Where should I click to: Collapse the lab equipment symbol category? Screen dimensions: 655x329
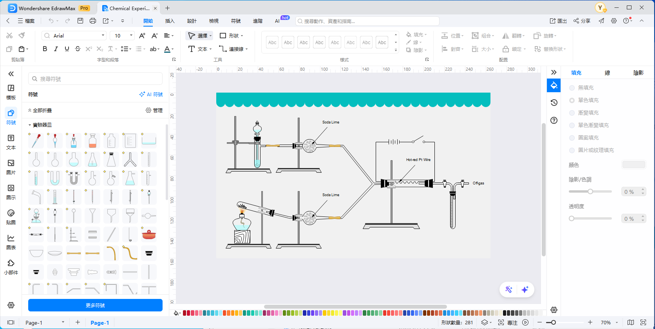(30, 125)
